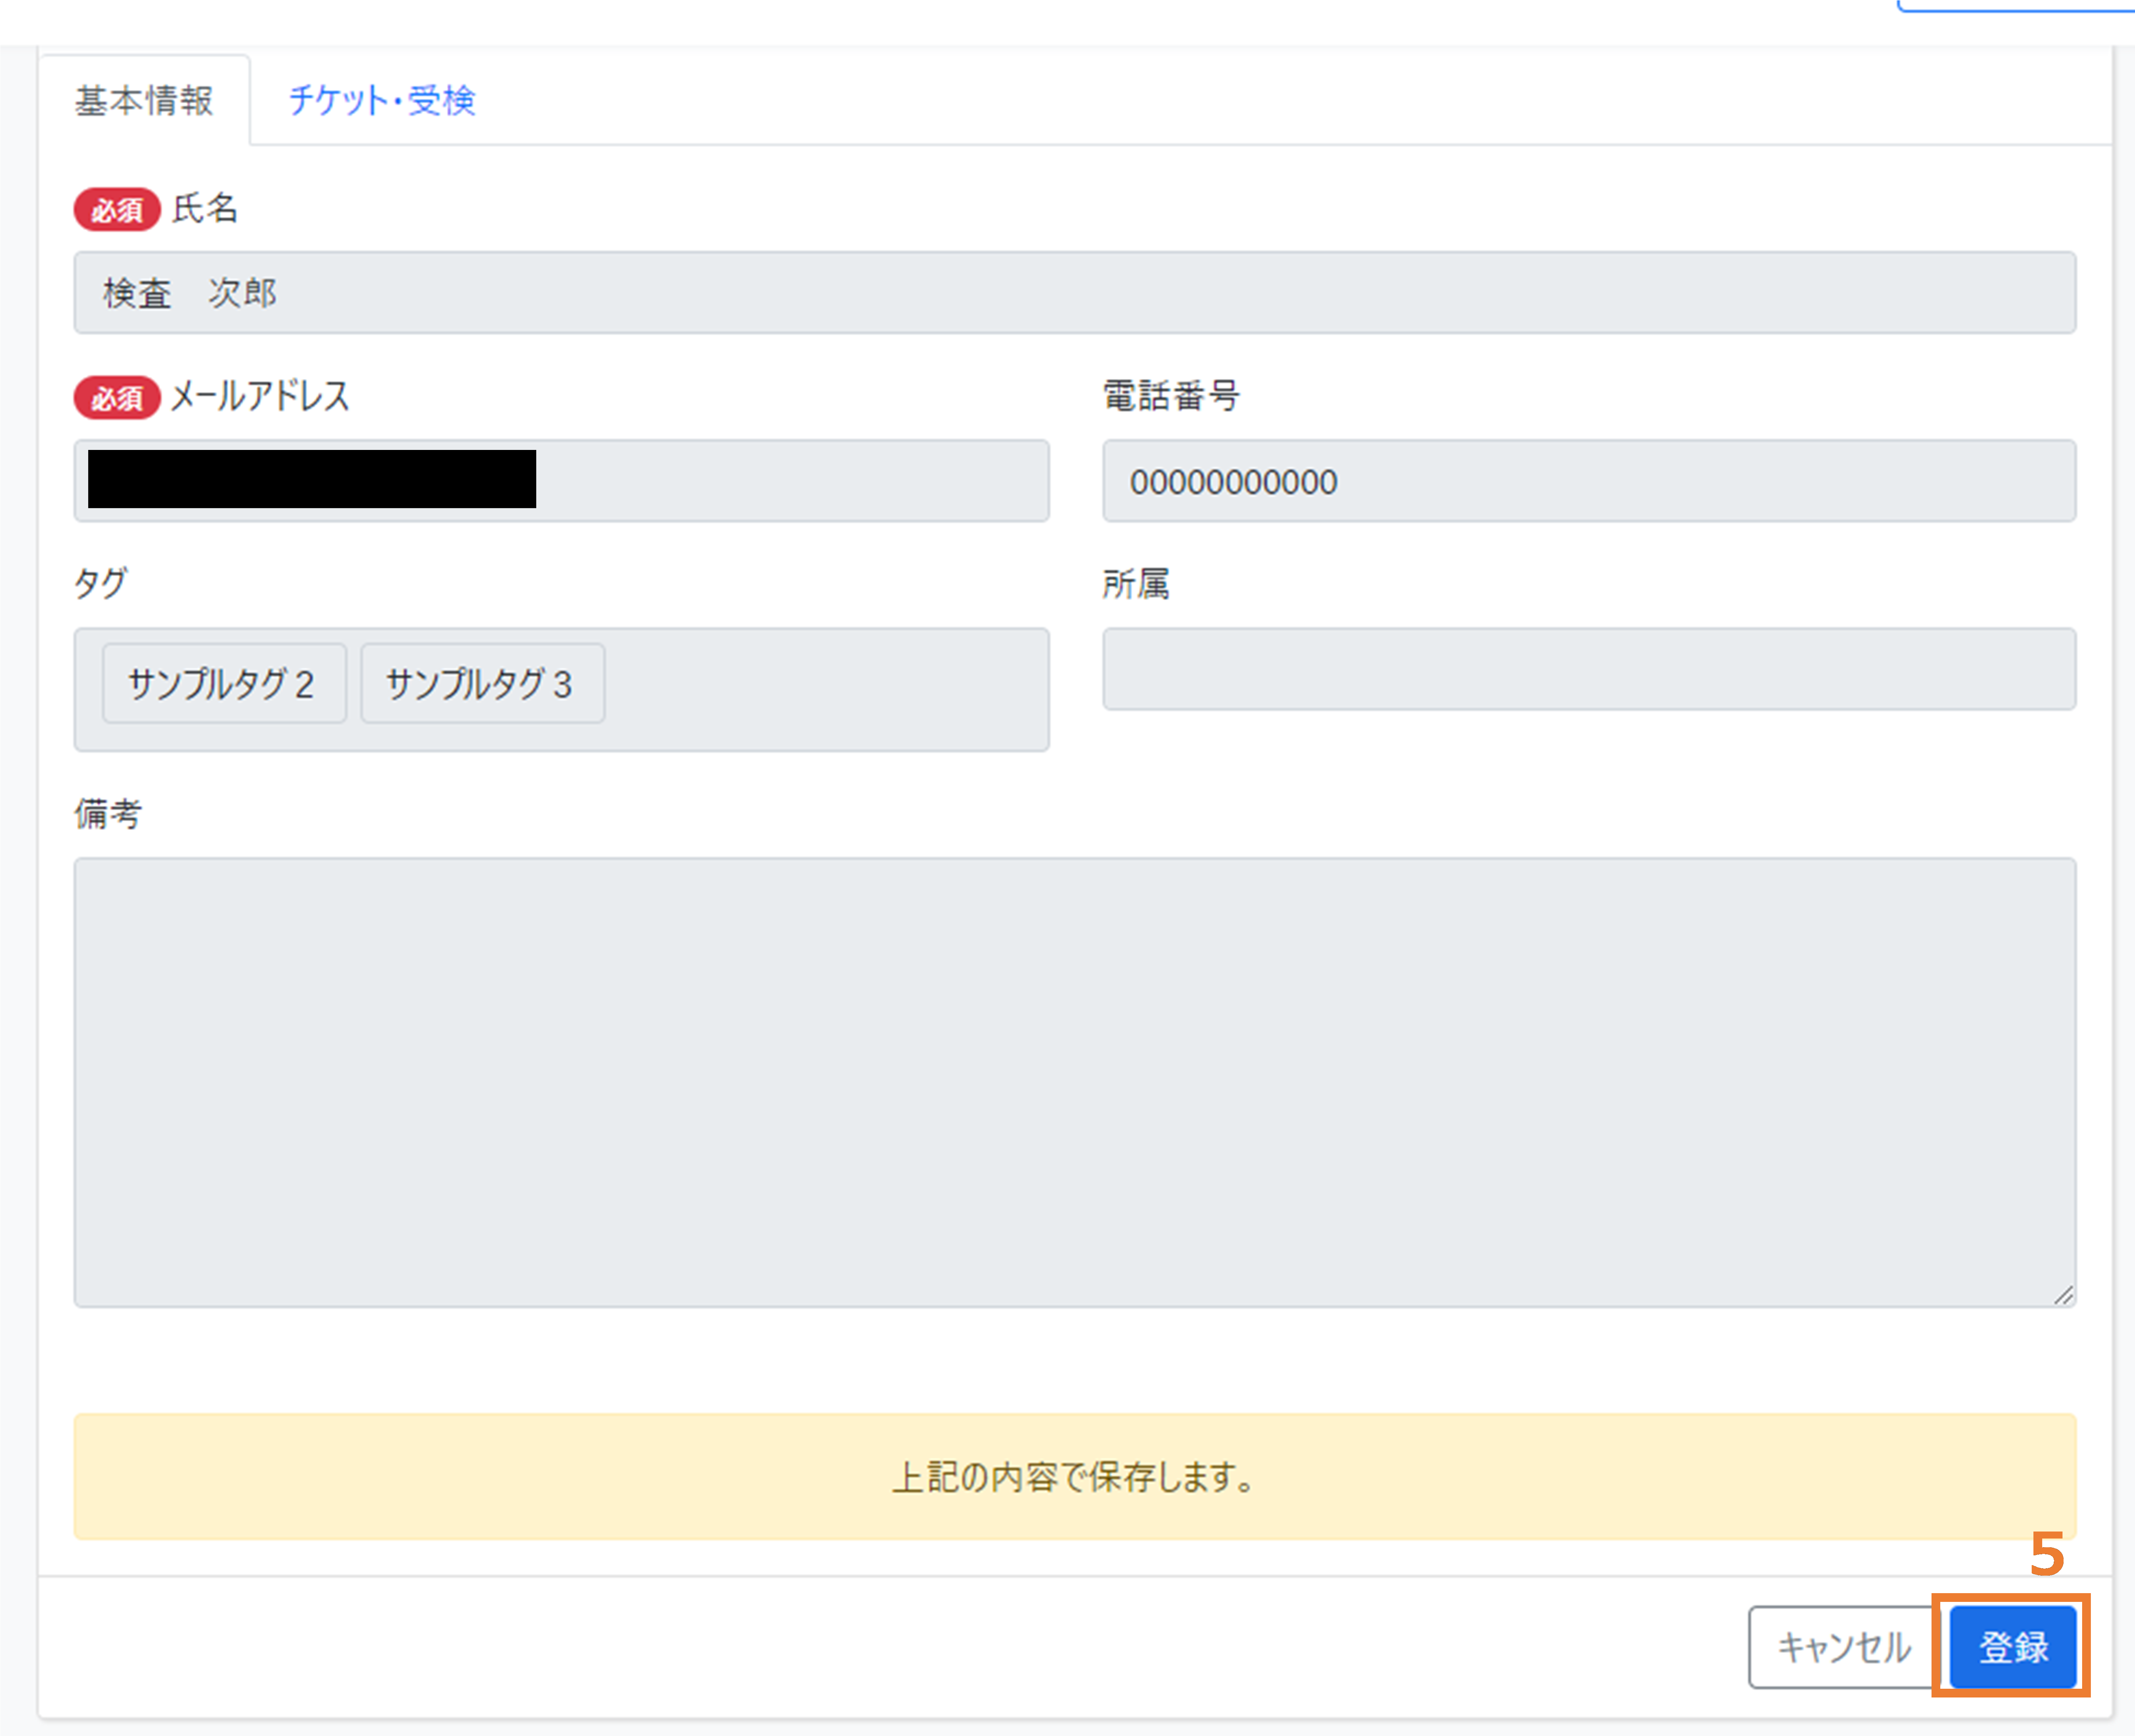Click the 必須 badge beside メールアドレス
2135x1736 pixels.
[117, 398]
